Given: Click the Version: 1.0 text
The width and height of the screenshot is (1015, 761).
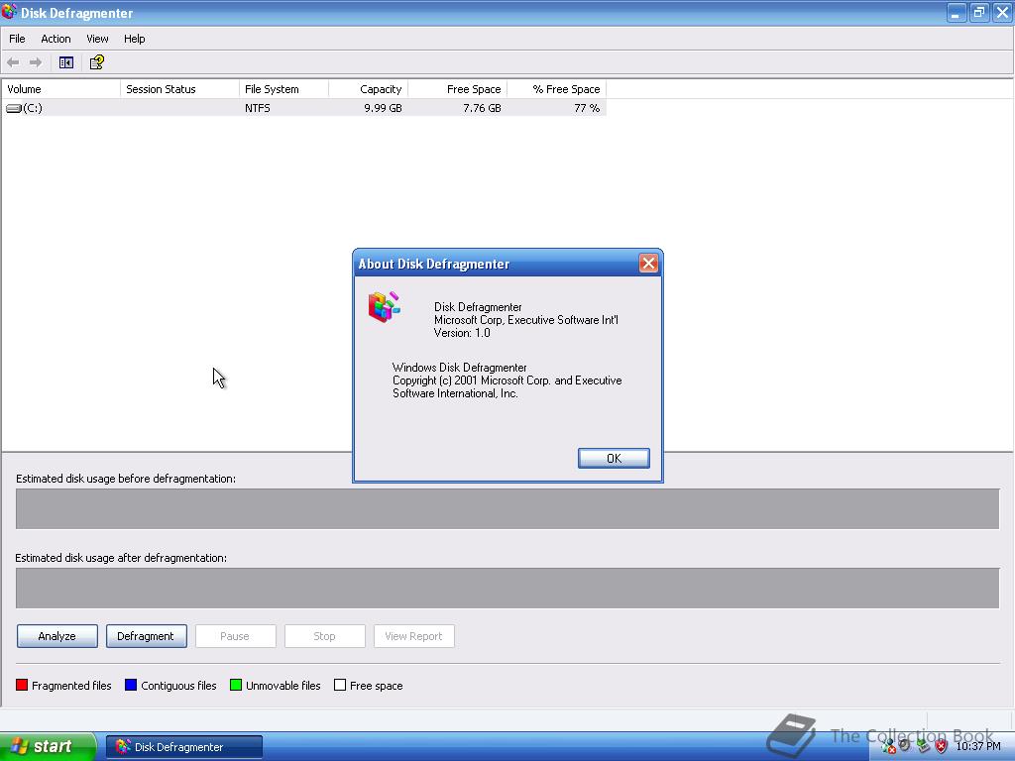Looking at the screenshot, I should tap(462, 333).
